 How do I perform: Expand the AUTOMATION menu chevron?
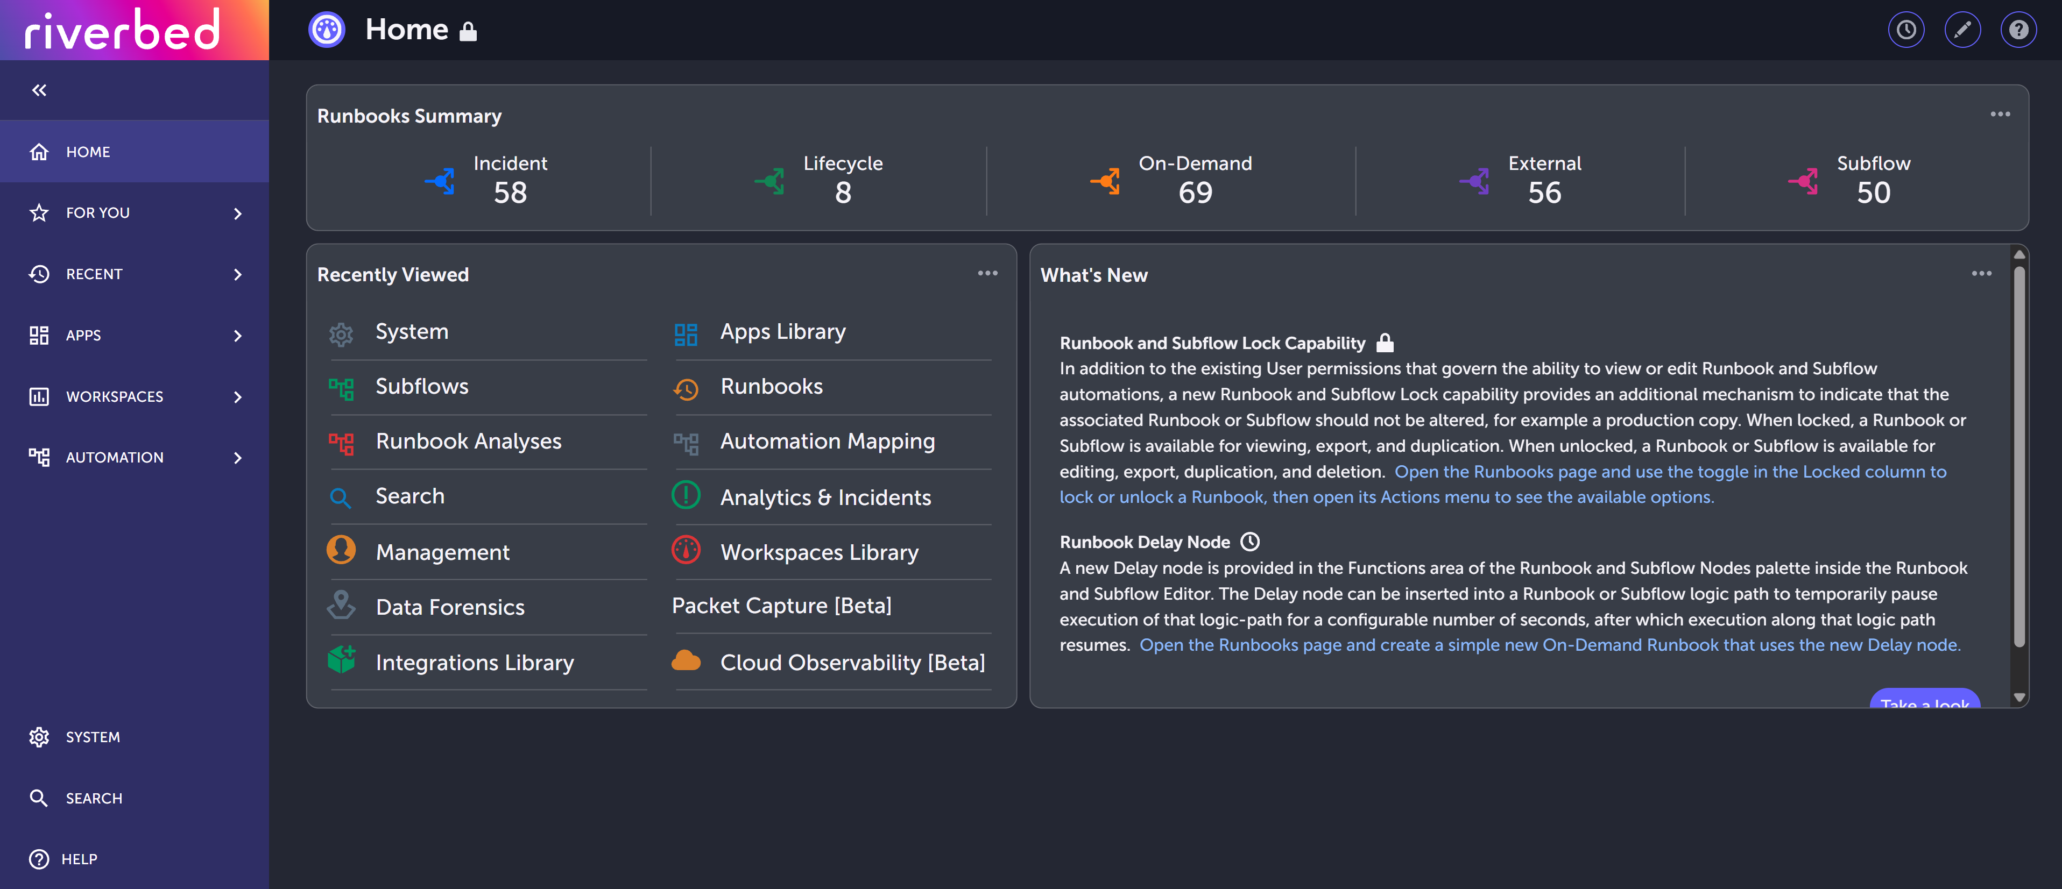238,458
